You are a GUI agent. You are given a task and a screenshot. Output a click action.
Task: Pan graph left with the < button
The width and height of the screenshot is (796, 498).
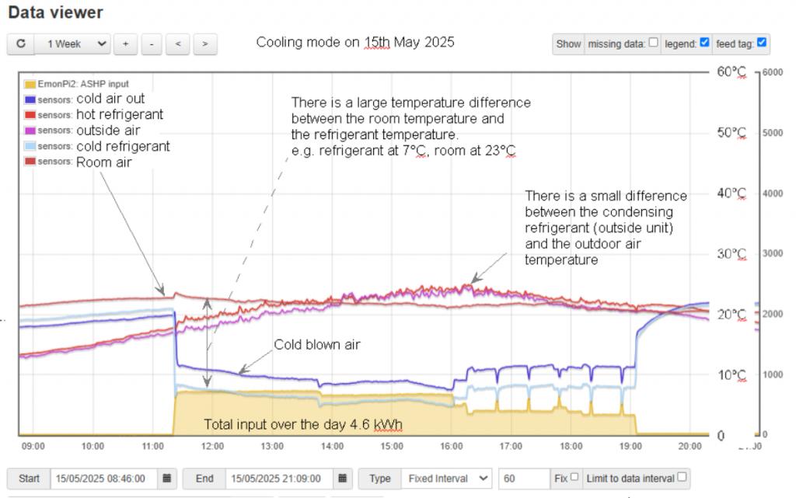point(178,44)
